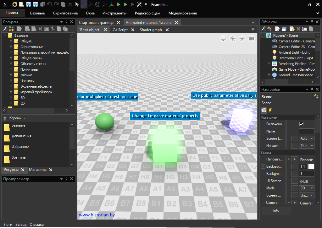Click the white Background color swatch
Viewport: 322px width, 228px height.
click(x=311, y=166)
